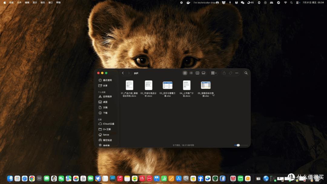The width and height of the screenshot is (327, 184).
Task: Click the Docker whale menu bar icon
Action: coord(188,2)
